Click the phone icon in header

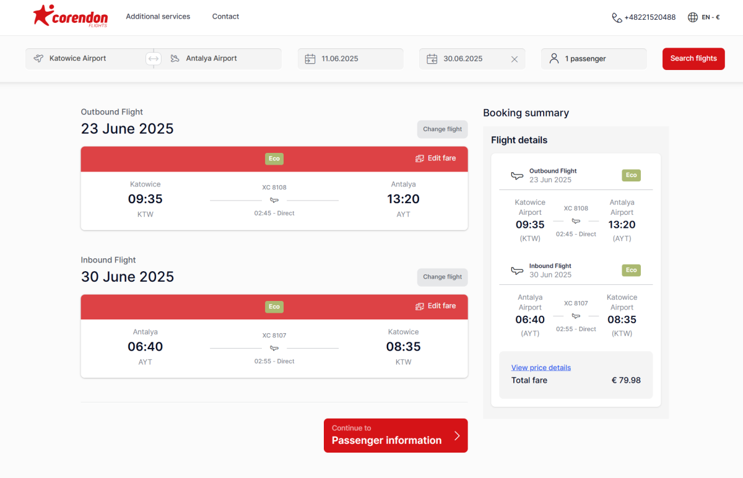[617, 17]
